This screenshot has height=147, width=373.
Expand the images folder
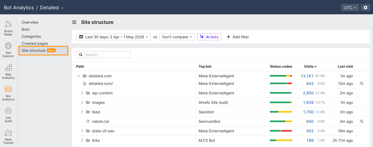tap(82, 102)
